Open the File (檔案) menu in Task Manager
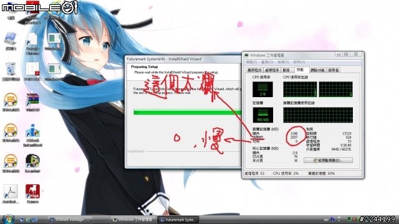 tap(251, 62)
